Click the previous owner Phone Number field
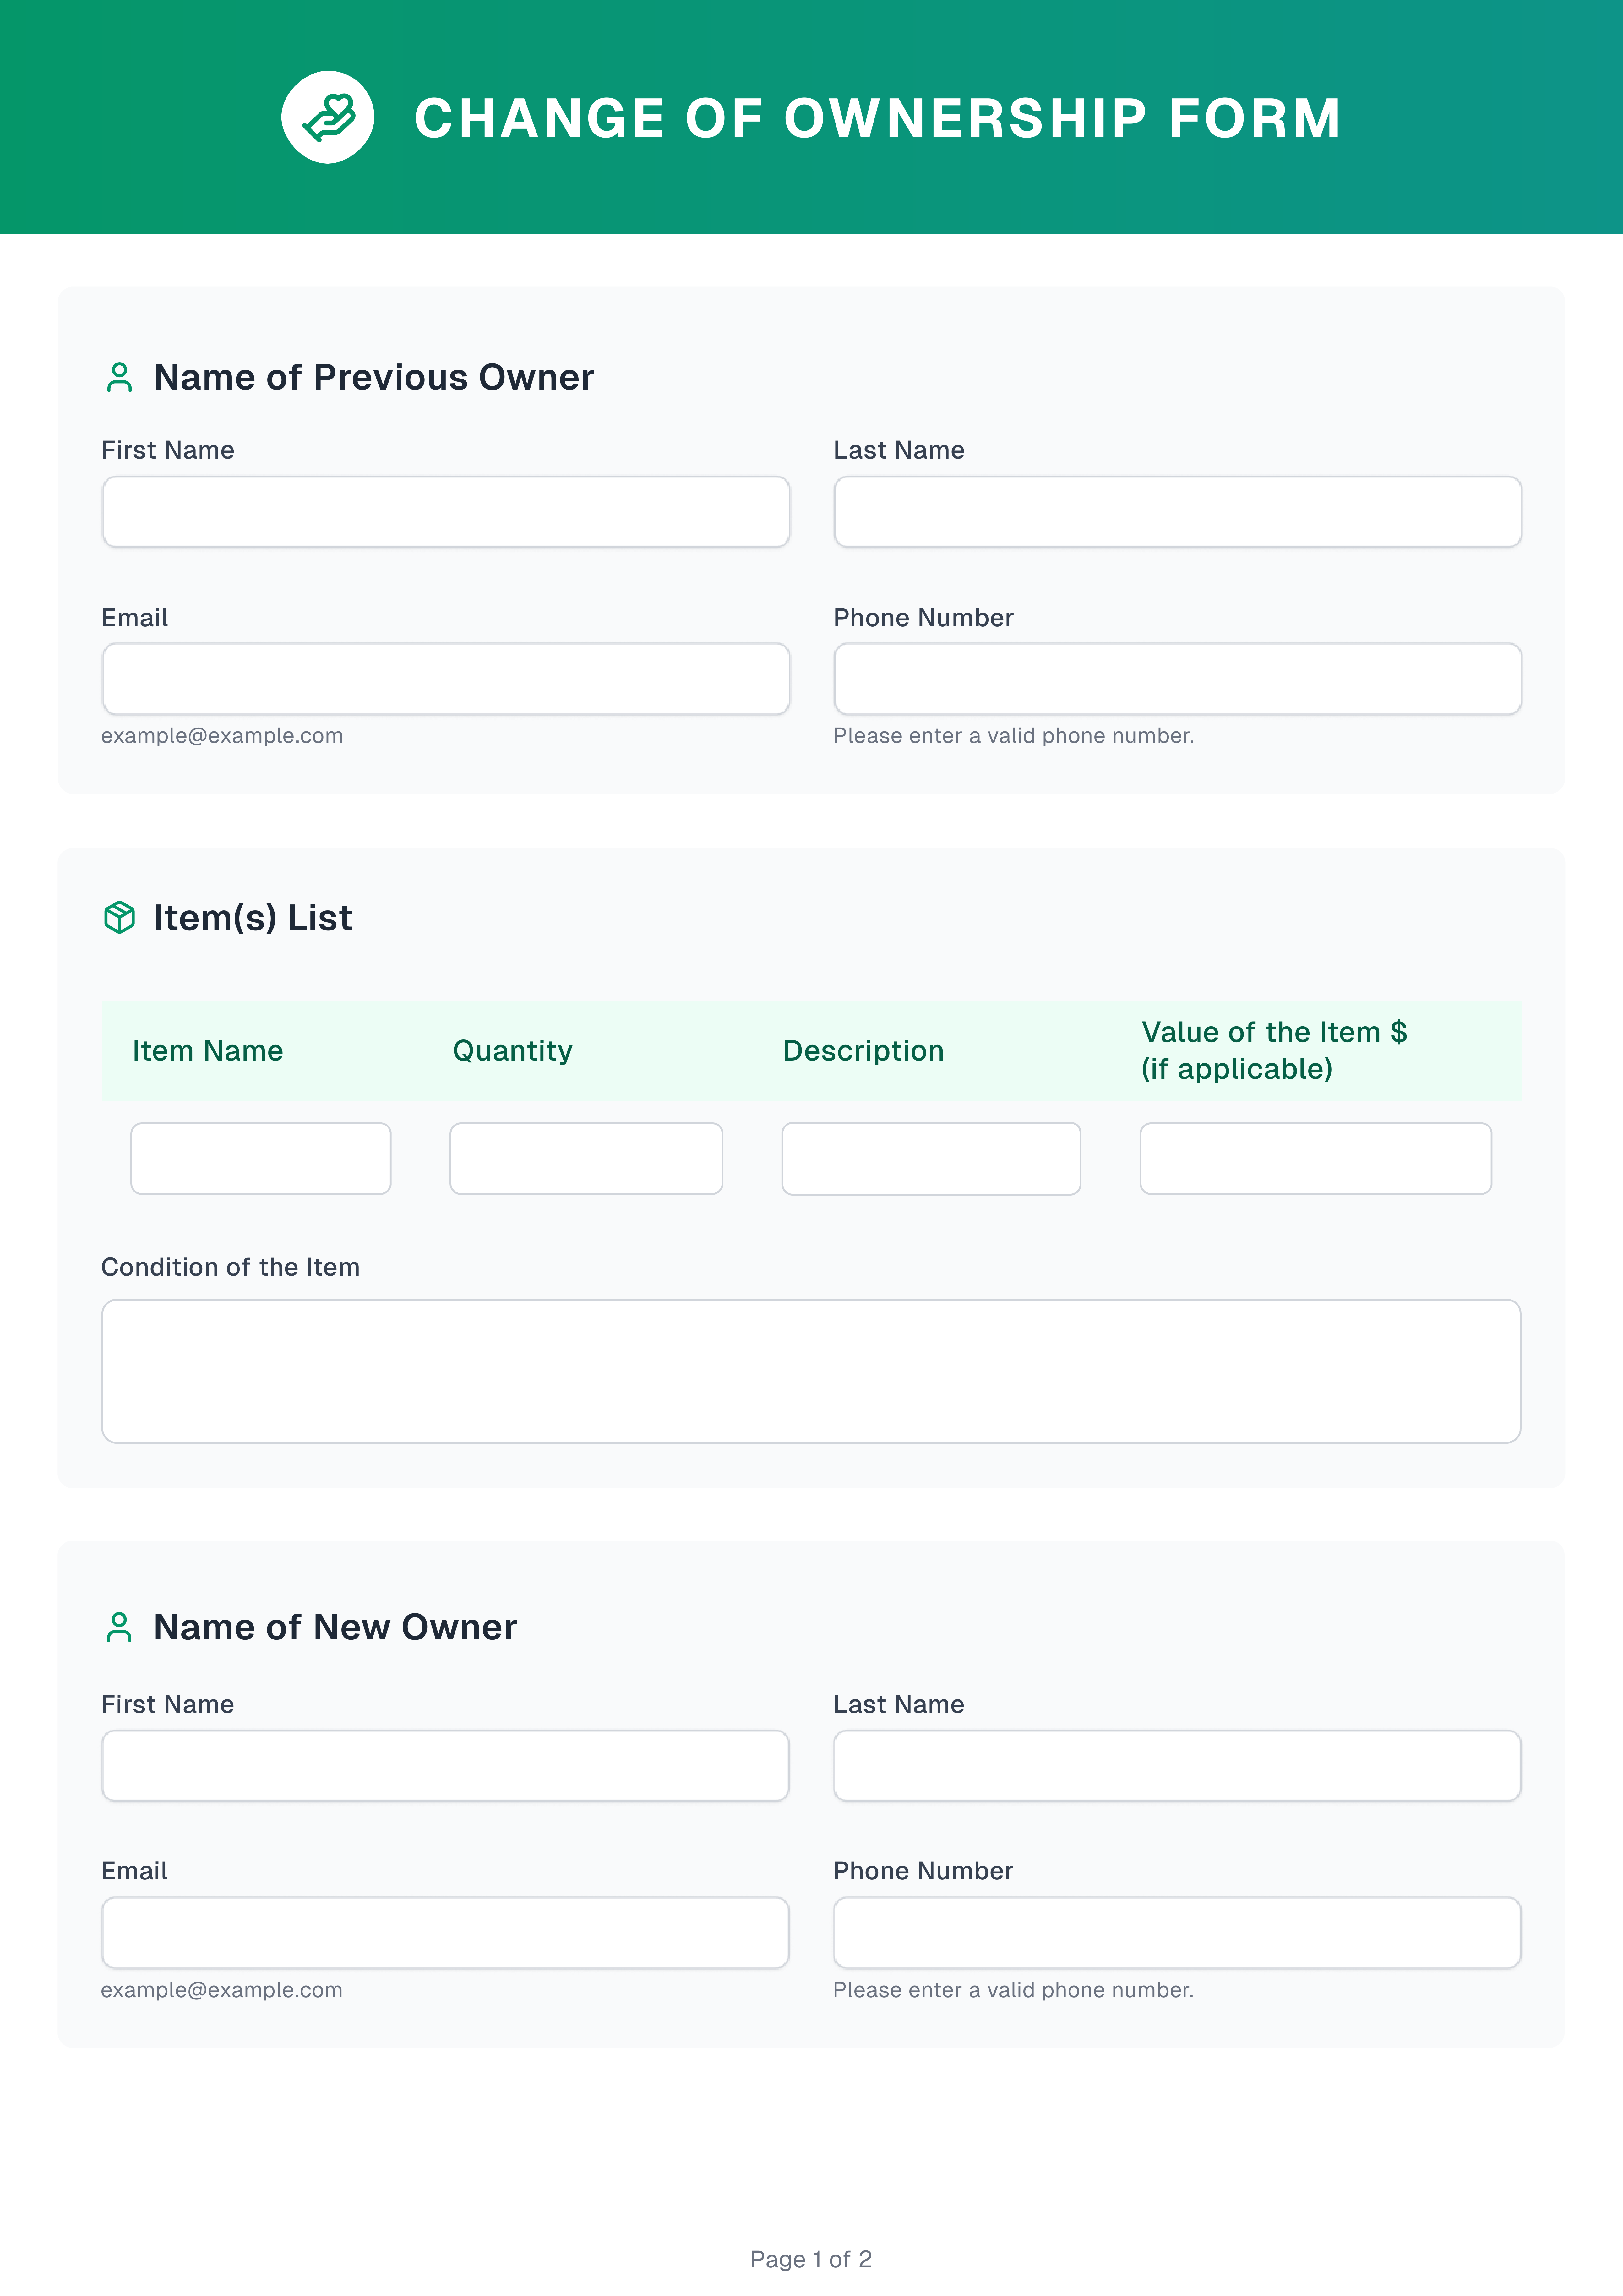The image size is (1623, 2296). click(1177, 679)
